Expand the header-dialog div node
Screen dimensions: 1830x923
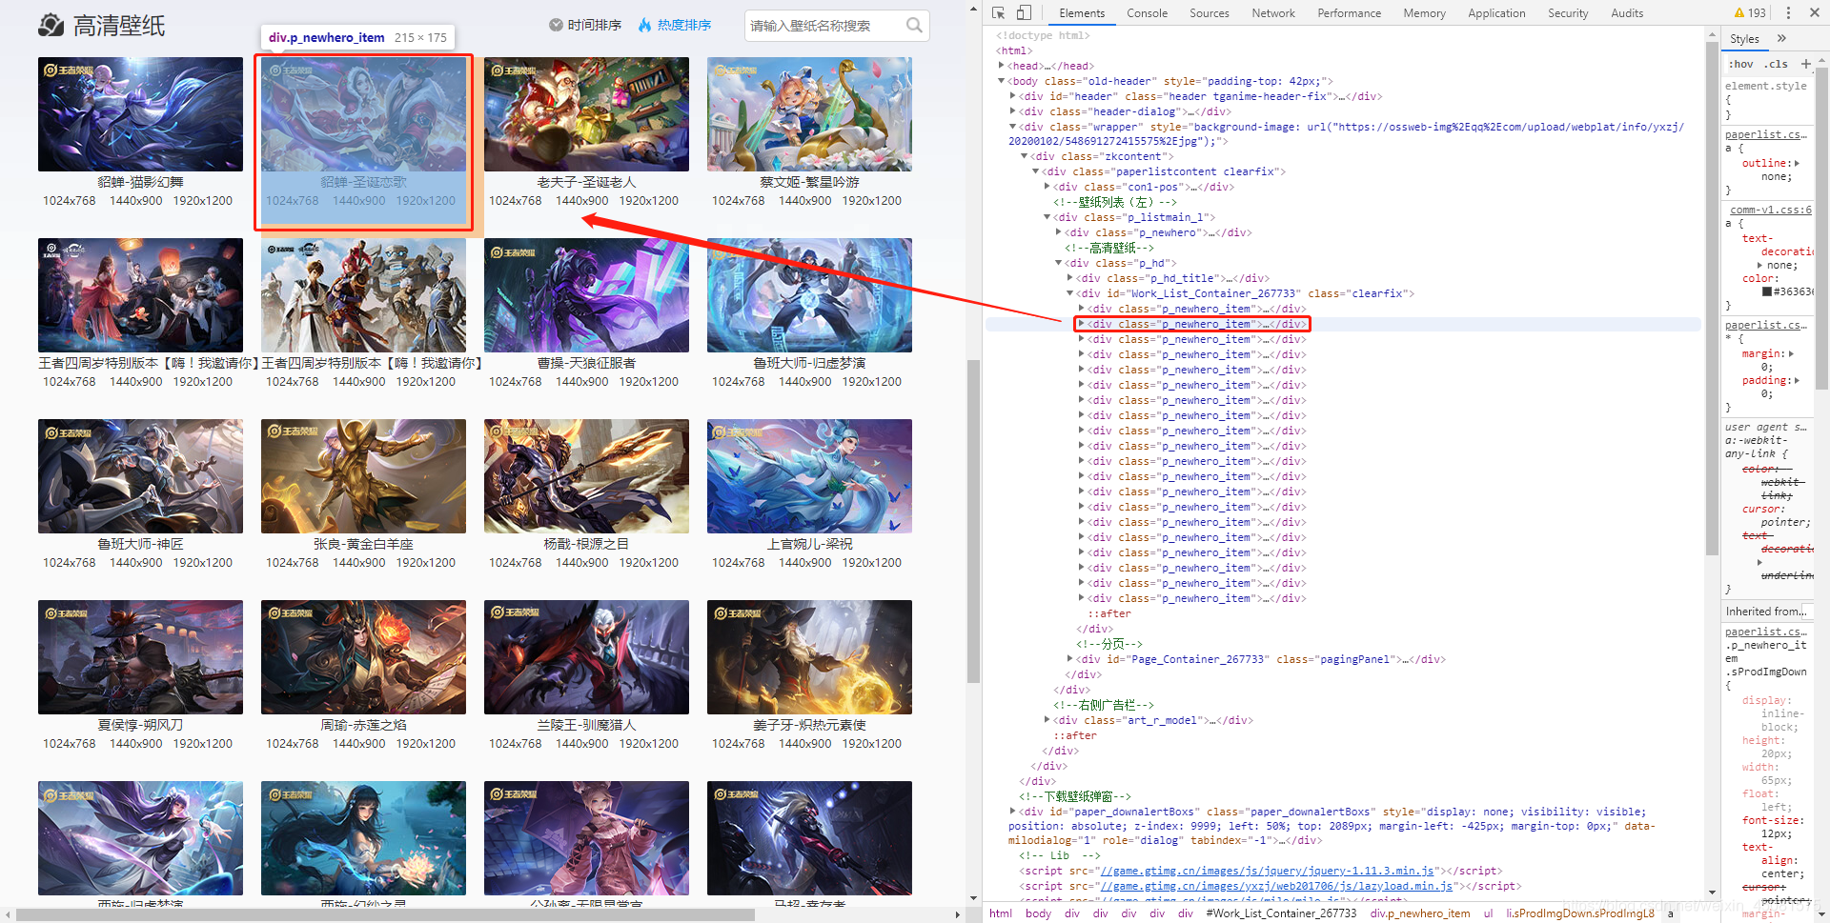click(x=1012, y=111)
